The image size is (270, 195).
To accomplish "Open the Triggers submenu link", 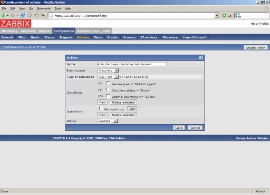I will [65, 37].
